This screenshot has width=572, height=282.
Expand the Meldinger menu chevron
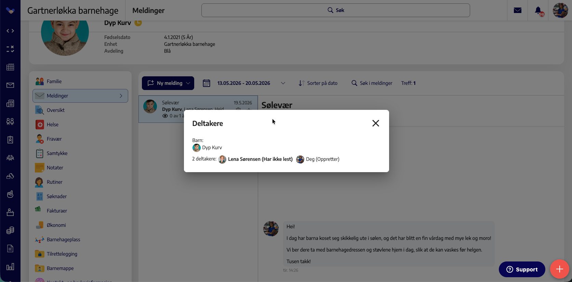121,96
